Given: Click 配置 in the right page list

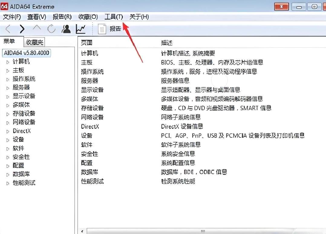Looking at the screenshot, I should coord(87,163).
